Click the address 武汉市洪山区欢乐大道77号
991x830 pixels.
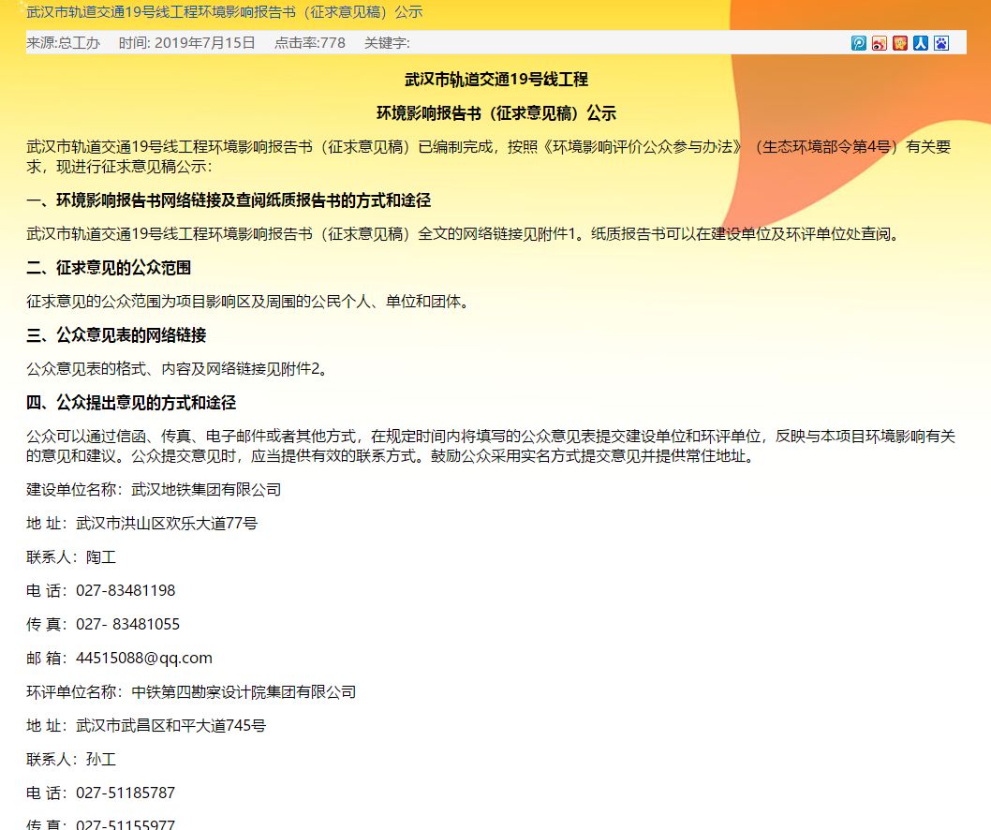pyautogui.click(x=167, y=524)
